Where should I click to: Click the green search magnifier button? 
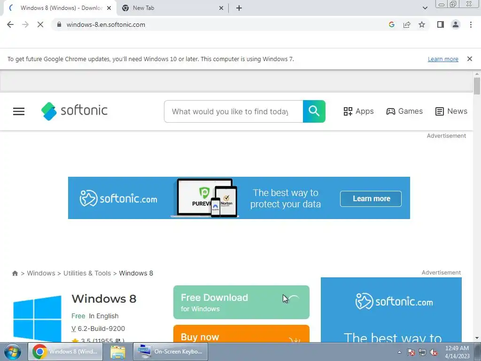coord(314,111)
